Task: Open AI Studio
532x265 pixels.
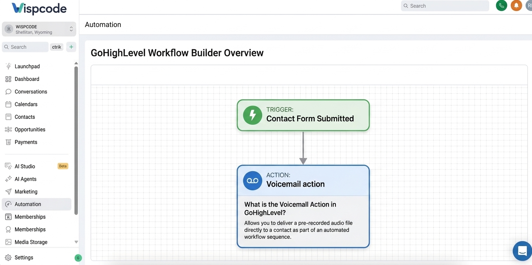Action: pyautogui.click(x=25, y=166)
